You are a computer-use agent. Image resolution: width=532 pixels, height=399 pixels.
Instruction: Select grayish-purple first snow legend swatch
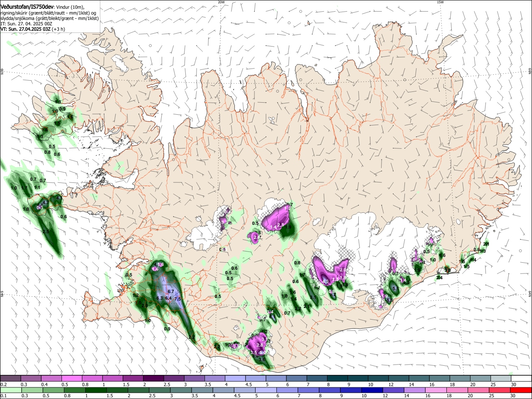(11, 379)
